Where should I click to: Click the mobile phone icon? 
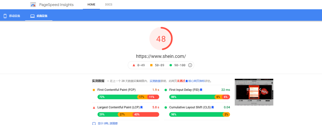click(x=5, y=16)
